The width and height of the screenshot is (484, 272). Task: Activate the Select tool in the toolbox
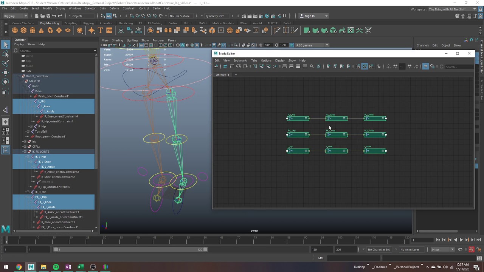pos(5,45)
